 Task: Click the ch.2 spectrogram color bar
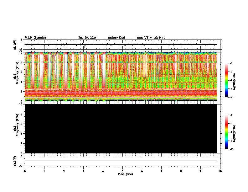[x=227, y=132]
